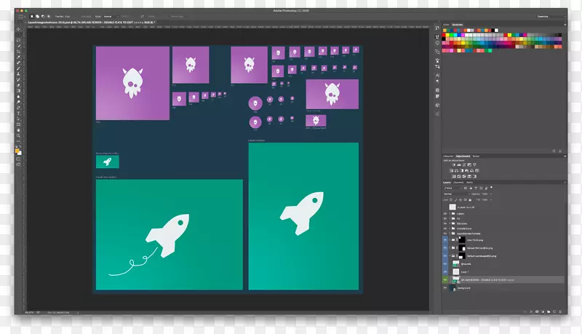Screen dimensions: 582x334
Task: Expand the Android Icons layer group
Action: [x=451, y=228]
